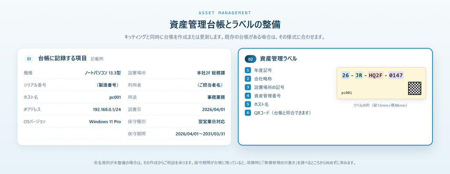
Task: Click the card title 資産管理ラベル
Action: [278, 59]
